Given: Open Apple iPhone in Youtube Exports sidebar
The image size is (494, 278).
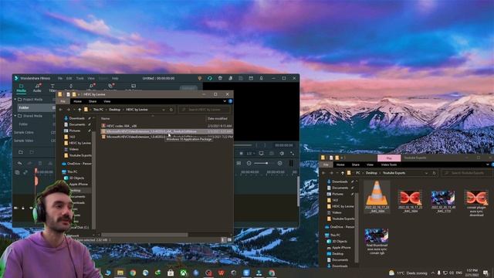Looking at the screenshot, I should click(341, 247).
